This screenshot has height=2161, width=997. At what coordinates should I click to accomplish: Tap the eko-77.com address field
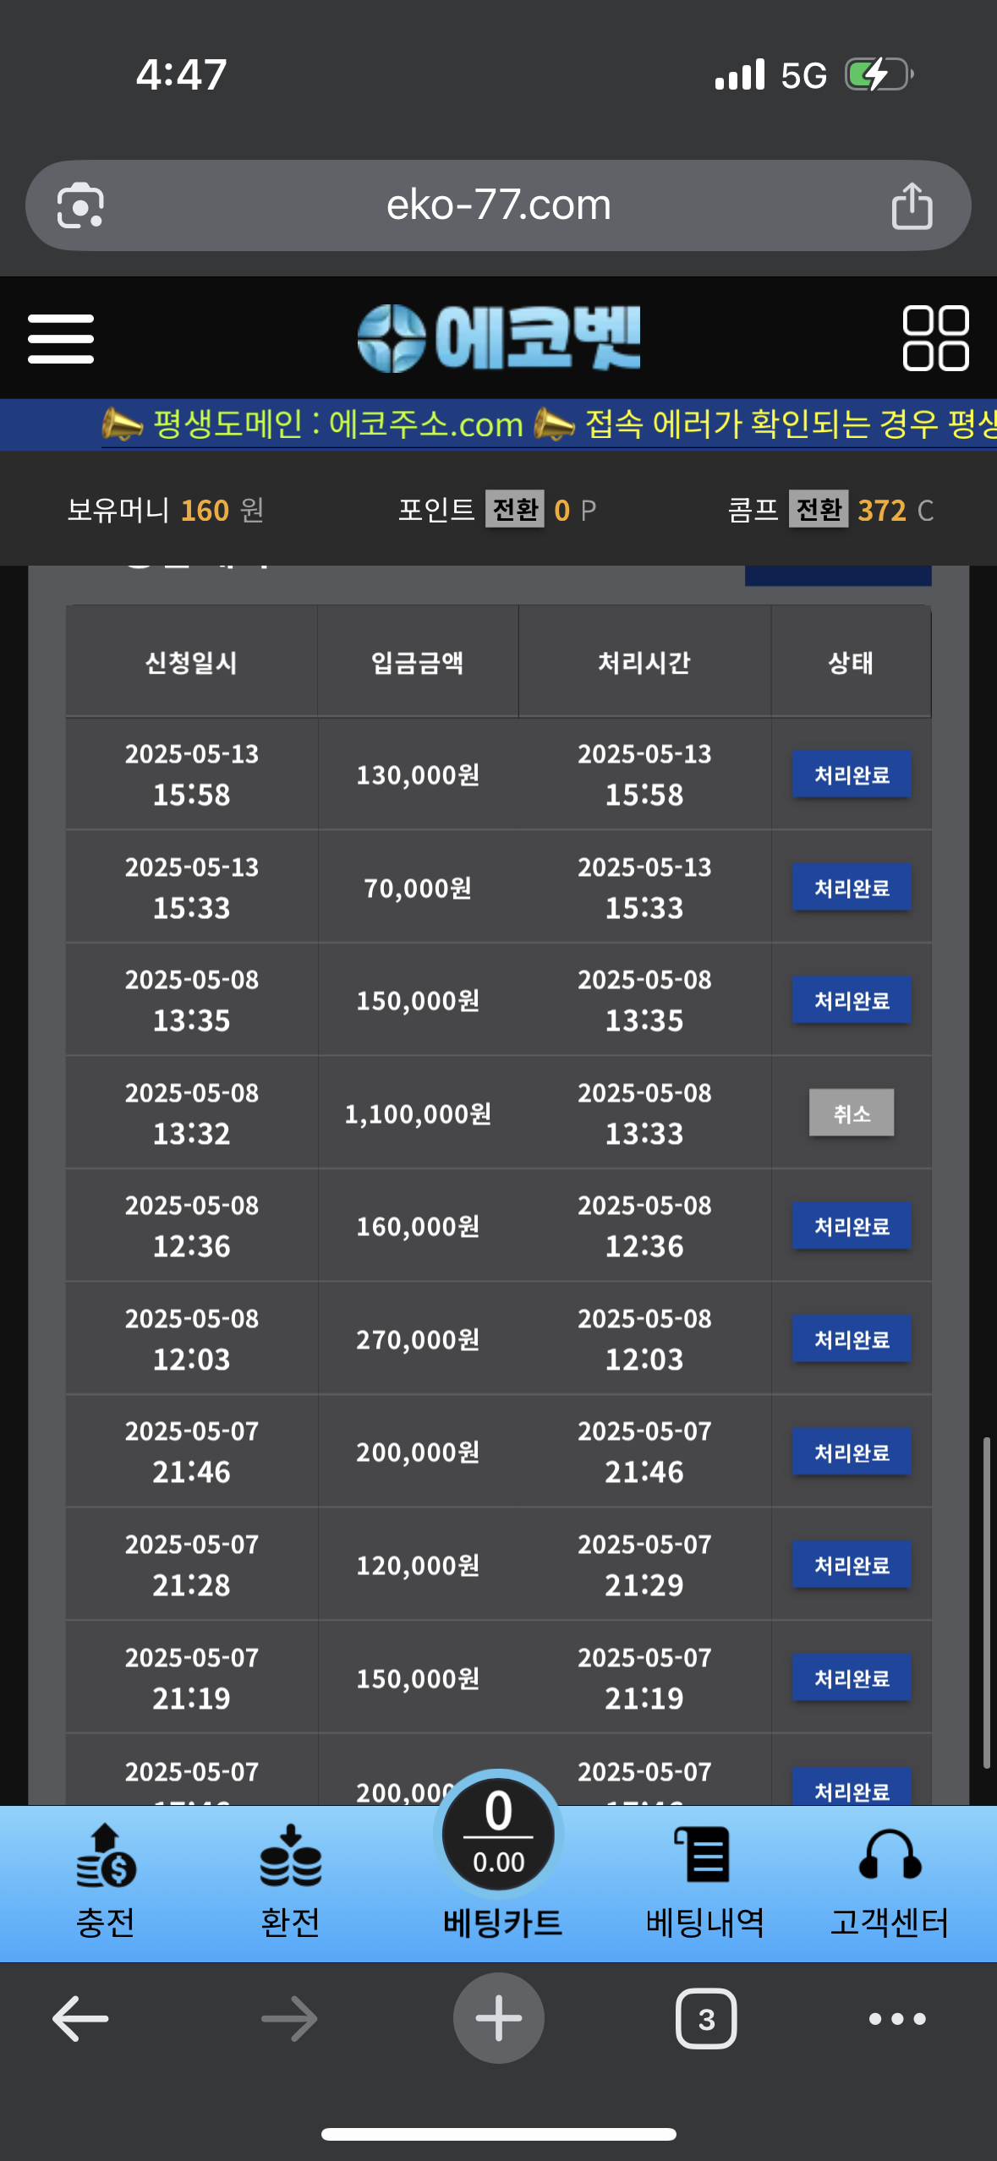498,205
